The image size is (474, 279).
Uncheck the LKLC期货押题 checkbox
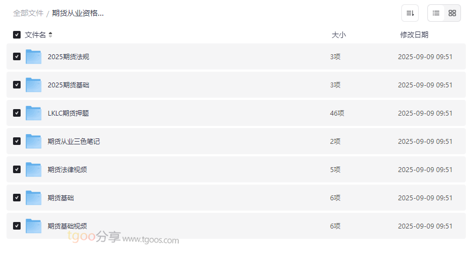point(17,113)
